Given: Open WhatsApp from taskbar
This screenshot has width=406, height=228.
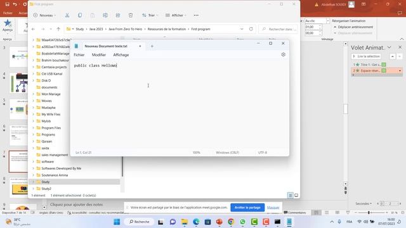Looking at the screenshot, I should point(242,222).
